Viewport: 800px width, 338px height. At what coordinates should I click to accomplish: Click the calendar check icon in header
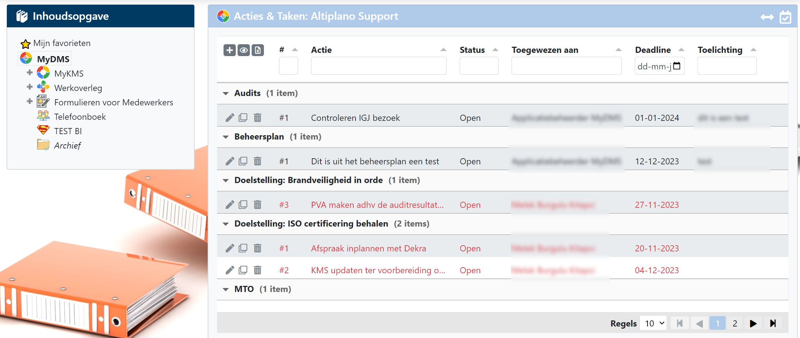click(x=785, y=17)
